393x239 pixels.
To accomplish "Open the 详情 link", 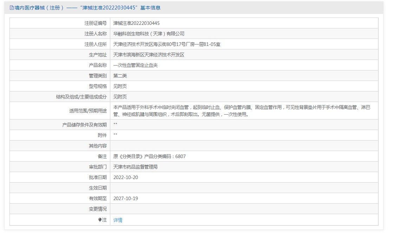I will click(118, 220).
